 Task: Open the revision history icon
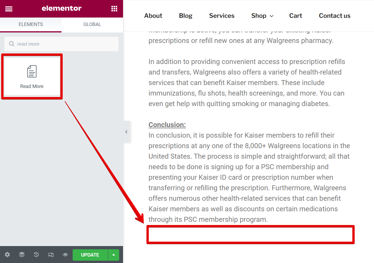(x=36, y=255)
